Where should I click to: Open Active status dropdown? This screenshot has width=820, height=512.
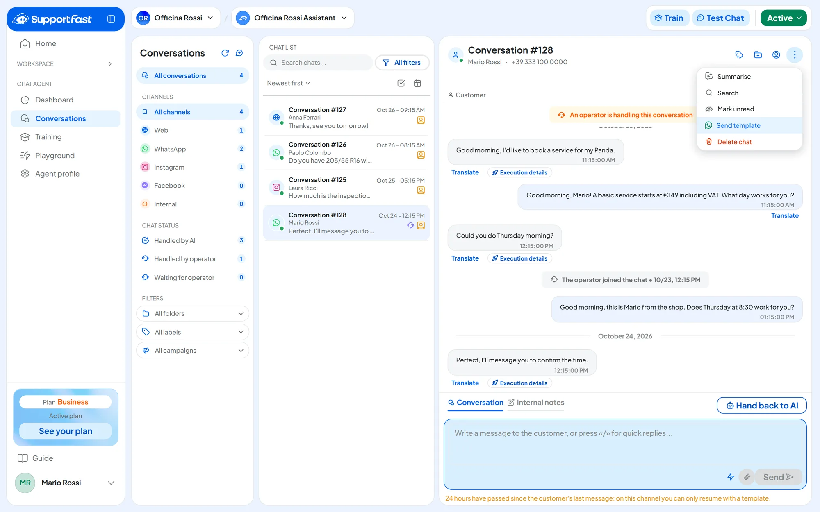(784, 18)
